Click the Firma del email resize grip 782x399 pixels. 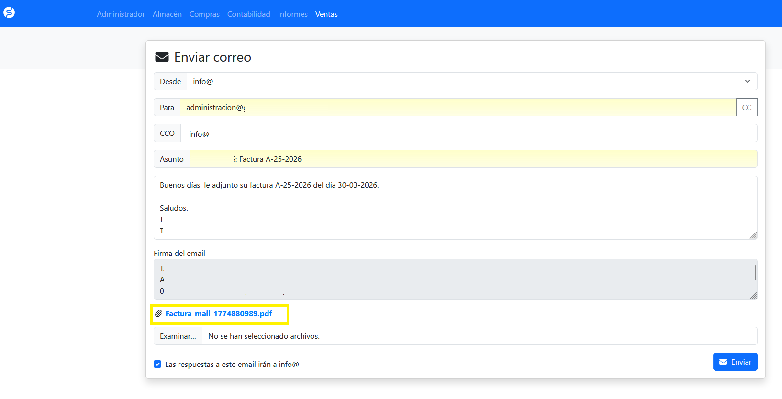[753, 296]
